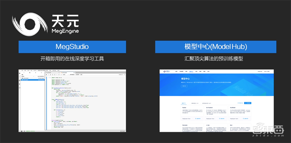The width and height of the screenshot is (291, 143).
Task: Open the Code cell type dropdown
Action: coord(66,75)
